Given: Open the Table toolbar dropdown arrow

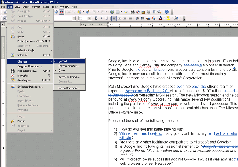Looking at the screenshot, I should click(122, 12).
